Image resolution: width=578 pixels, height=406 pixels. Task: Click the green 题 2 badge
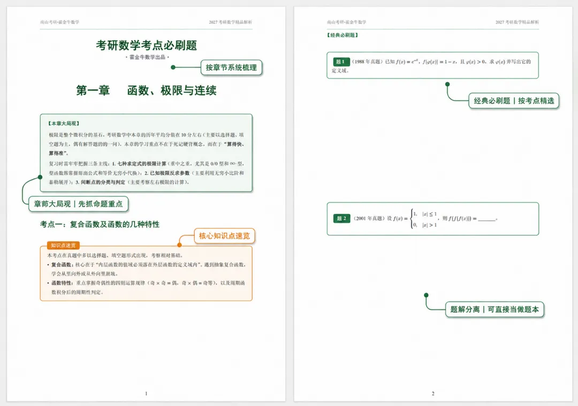click(341, 218)
